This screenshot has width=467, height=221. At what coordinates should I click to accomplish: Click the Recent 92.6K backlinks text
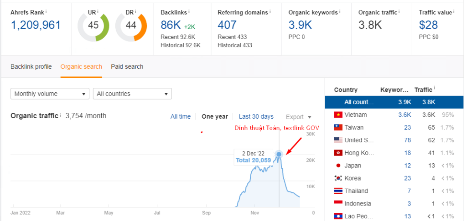178,37
